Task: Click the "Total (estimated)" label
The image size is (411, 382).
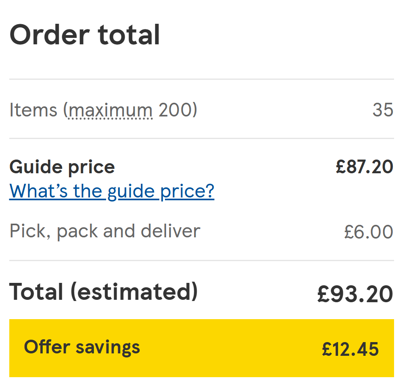Action: pos(104,291)
